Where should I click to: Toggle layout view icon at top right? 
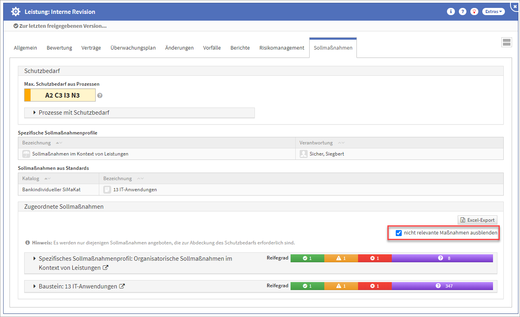click(x=507, y=43)
